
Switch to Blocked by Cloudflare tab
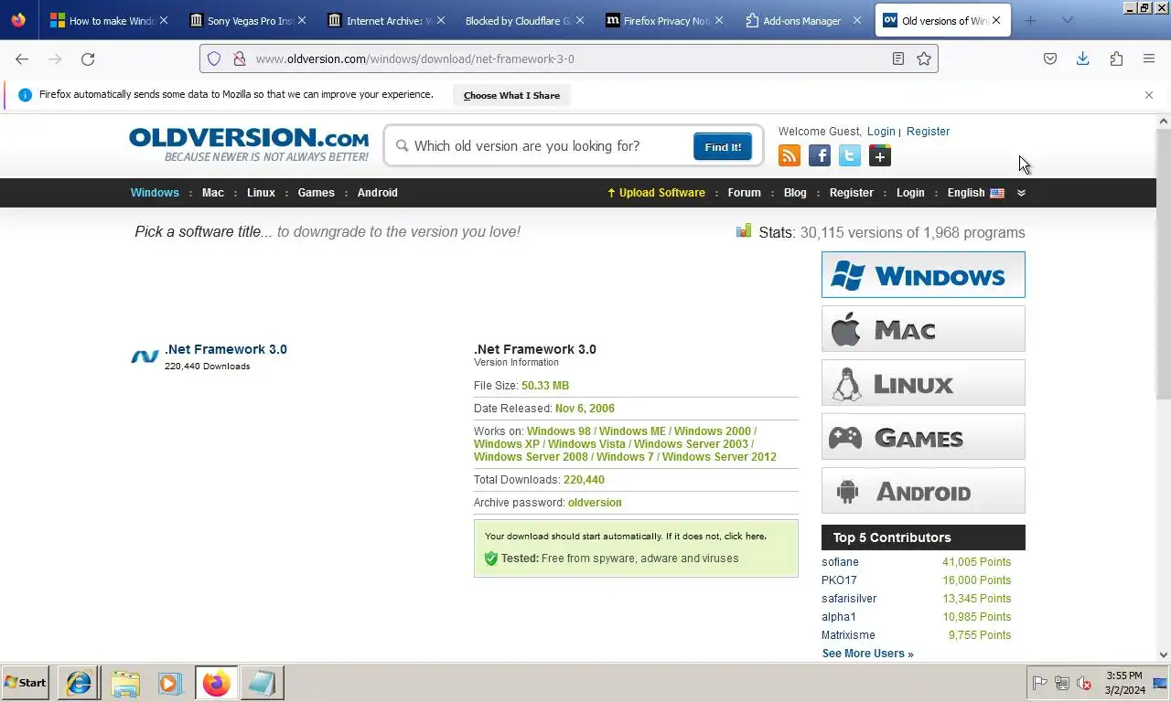pos(522,20)
